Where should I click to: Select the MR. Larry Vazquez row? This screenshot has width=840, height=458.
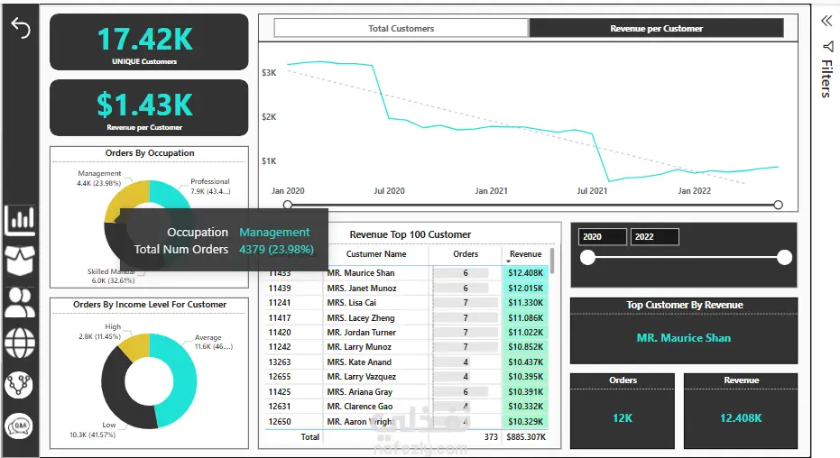(x=408, y=377)
